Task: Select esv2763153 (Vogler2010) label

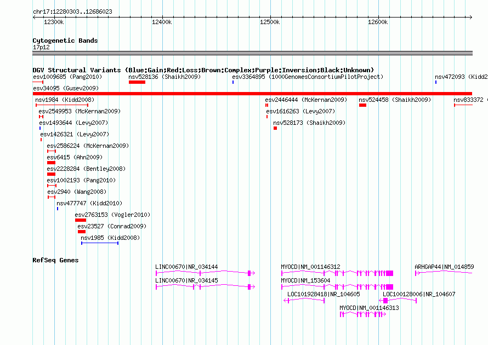Action: point(112,215)
